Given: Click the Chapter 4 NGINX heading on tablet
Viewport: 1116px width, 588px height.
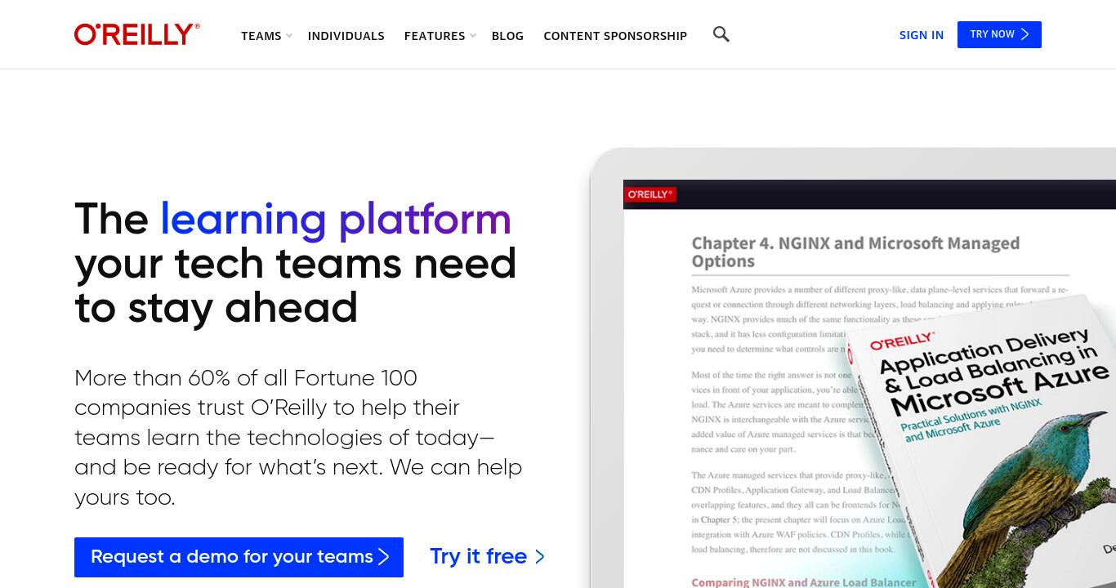Looking at the screenshot, I should pos(855,252).
